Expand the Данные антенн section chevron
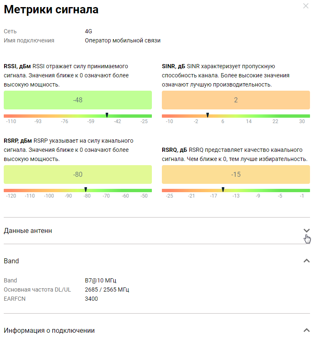Screen dimensions: 315x339 (307, 230)
